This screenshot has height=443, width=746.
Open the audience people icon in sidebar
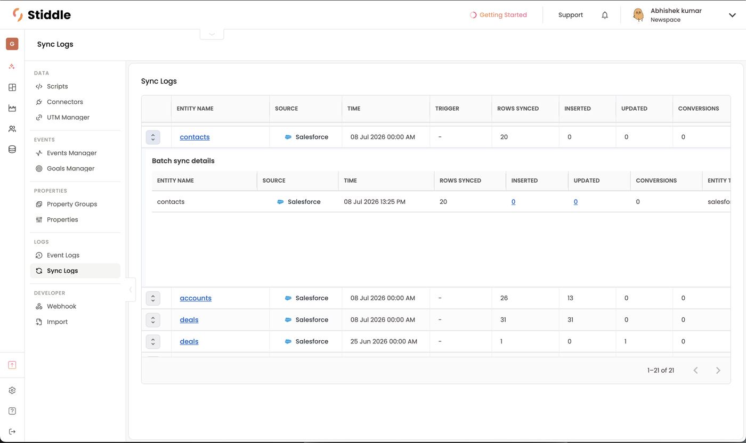(x=12, y=129)
